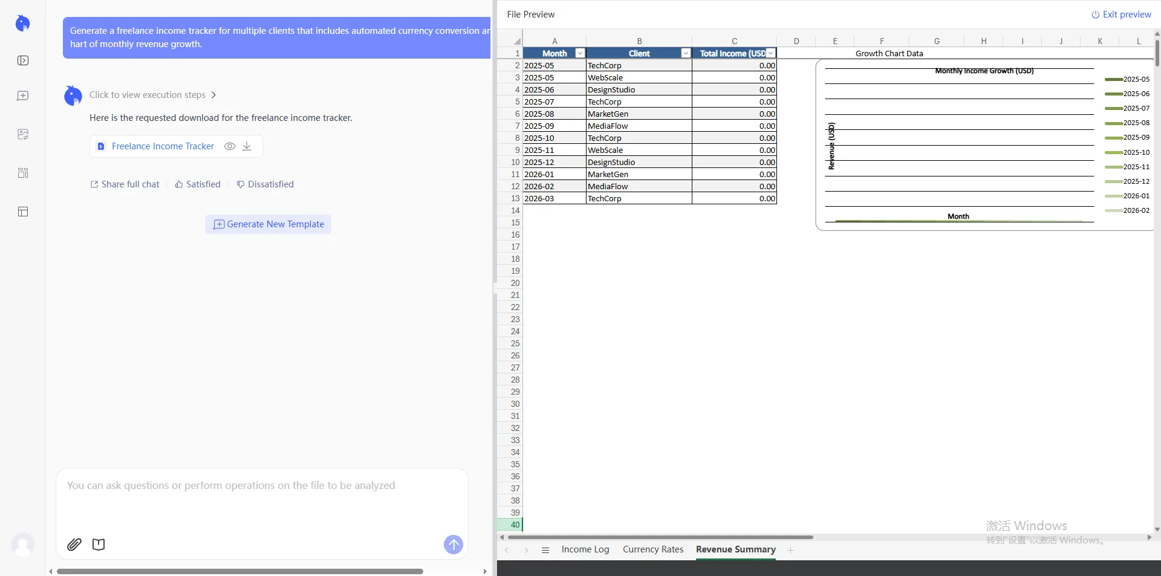1161x576 pixels.
Task: Open the knowledge book icon beside the paperclip
Action: click(99, 545)
